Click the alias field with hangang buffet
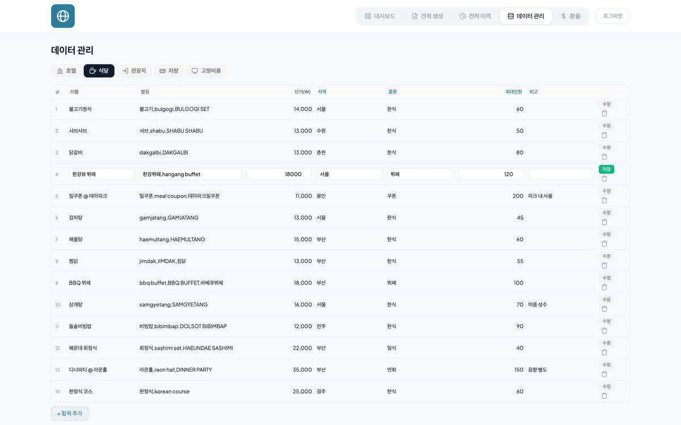The height and width of the screenshot is (425, 681). tap(191, 174)
